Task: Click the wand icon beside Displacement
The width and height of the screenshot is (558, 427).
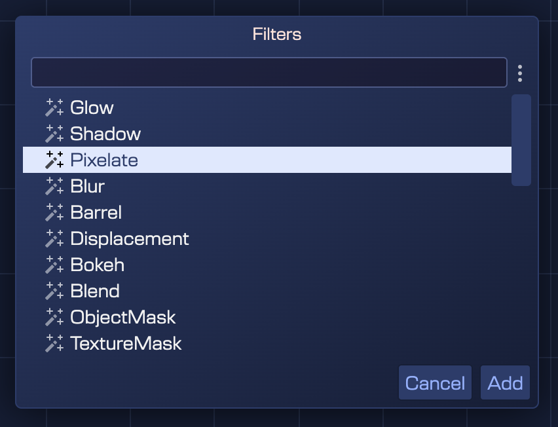Action: 54,238
